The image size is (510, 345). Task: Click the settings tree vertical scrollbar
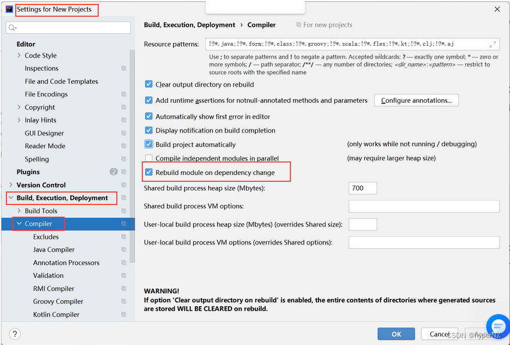coord(132,156)
